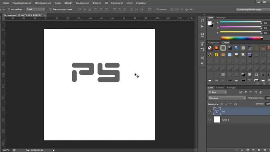Toggle lock image pixels brush icon
The width and height of the screenshot is (270, 152).
click(226, 104)
